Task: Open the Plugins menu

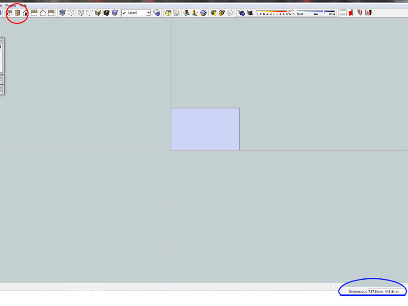Action: (x=11, y=5)
